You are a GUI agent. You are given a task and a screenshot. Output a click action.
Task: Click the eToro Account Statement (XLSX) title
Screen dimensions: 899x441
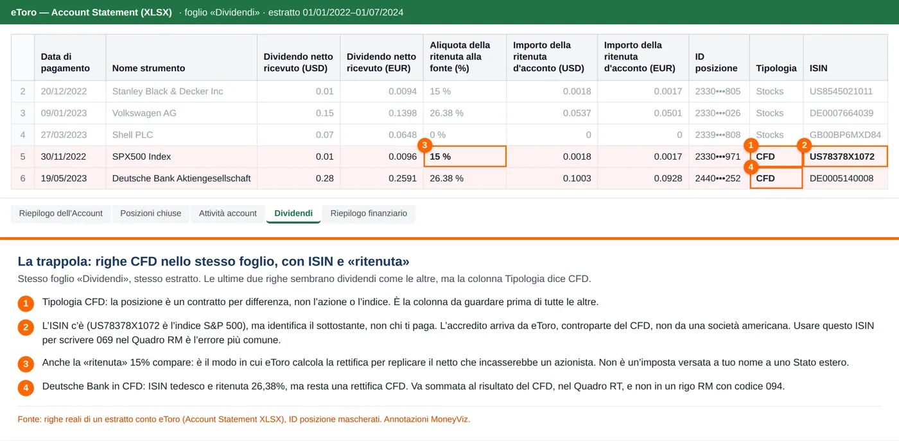(91, 12)
